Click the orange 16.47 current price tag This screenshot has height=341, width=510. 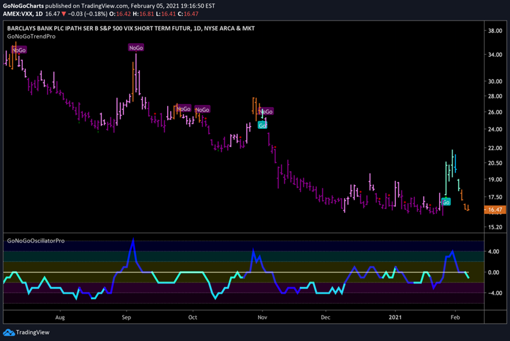click(x=495, y=209)
